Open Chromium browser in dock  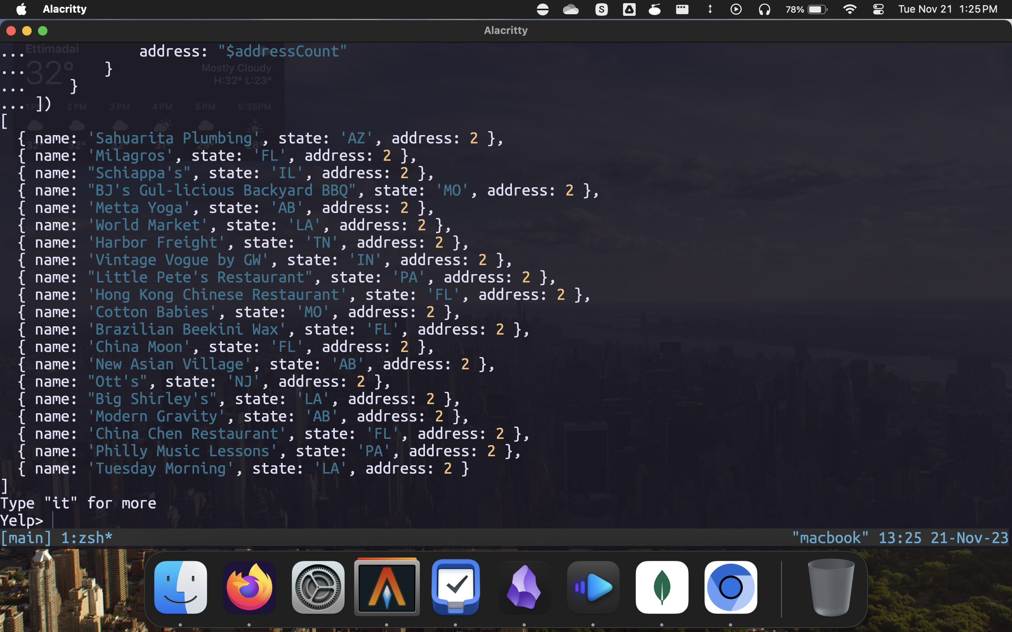tap(730, 587)
